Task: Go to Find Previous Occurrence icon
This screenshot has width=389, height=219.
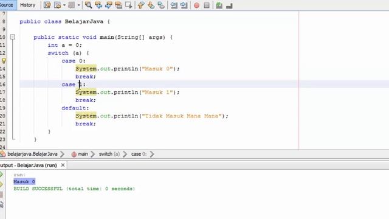Action: [x=98, y=5]
